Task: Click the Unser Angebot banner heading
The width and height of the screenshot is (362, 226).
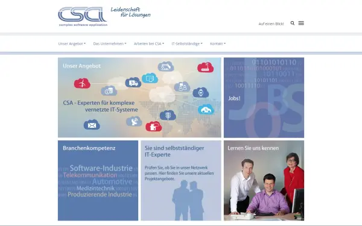Action: (81, 66)
